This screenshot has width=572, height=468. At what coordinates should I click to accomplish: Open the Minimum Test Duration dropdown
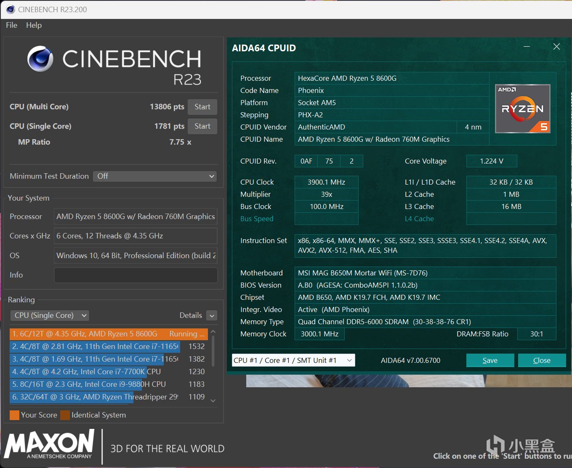click(154, 176)
